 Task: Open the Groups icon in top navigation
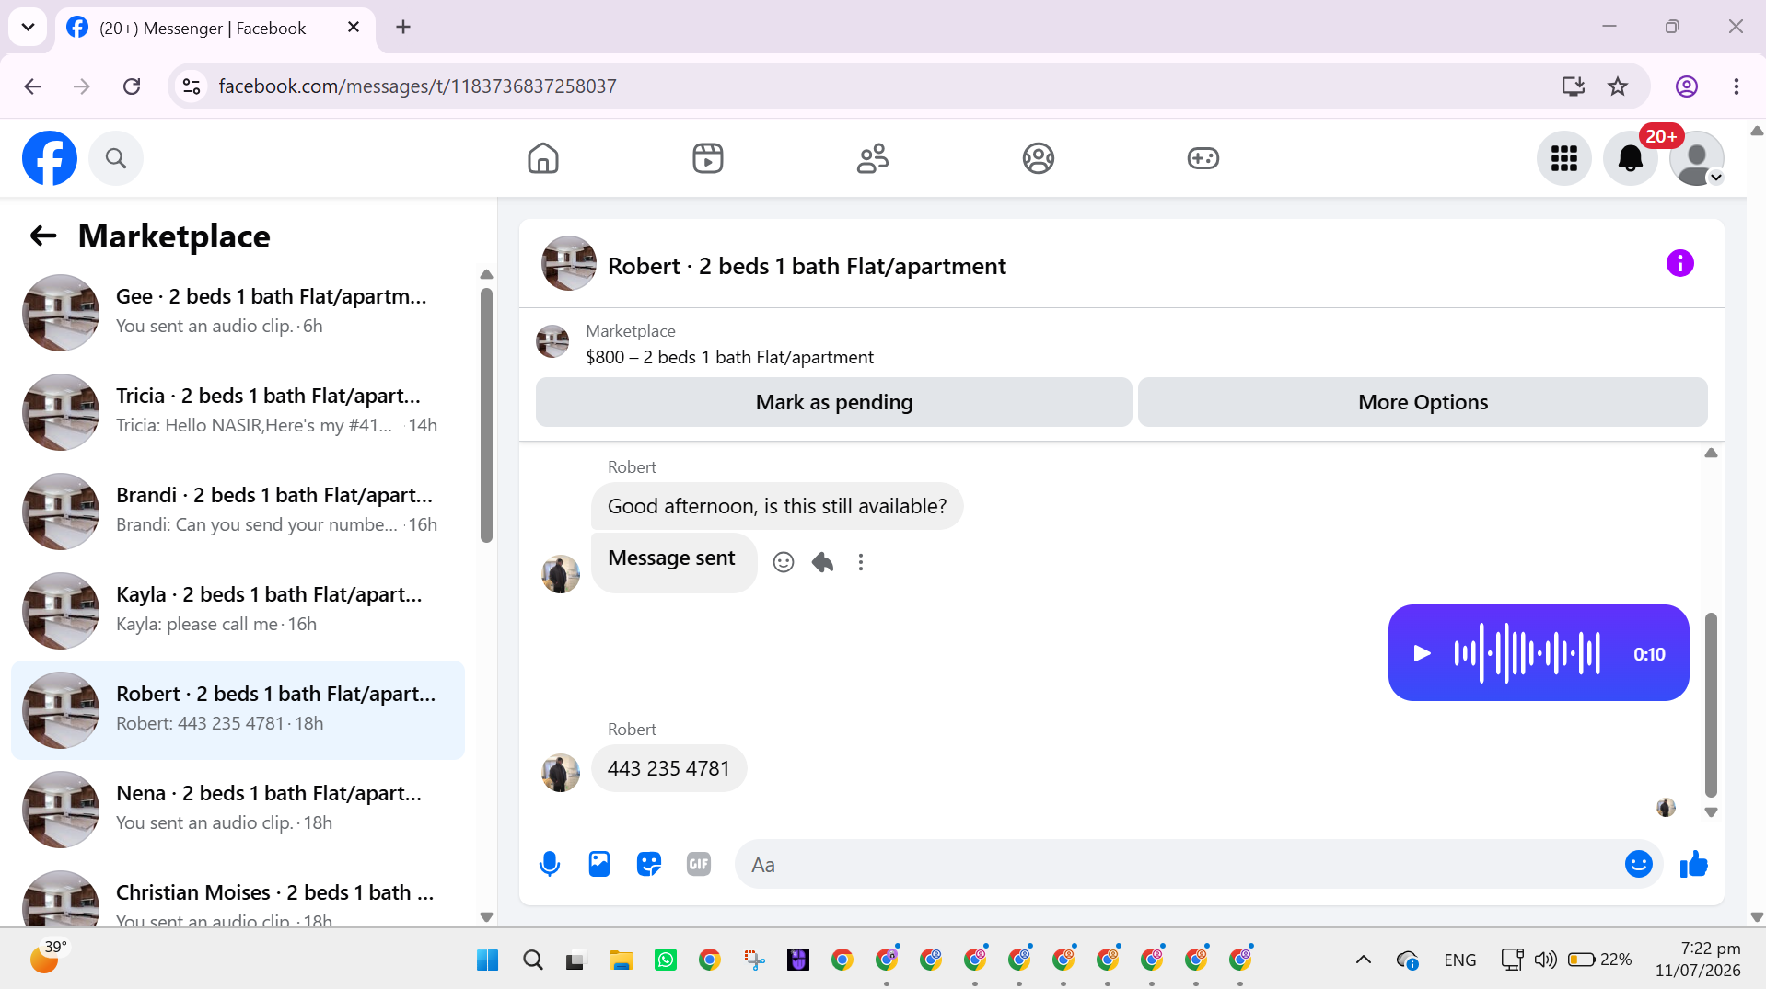[1038, 158]
